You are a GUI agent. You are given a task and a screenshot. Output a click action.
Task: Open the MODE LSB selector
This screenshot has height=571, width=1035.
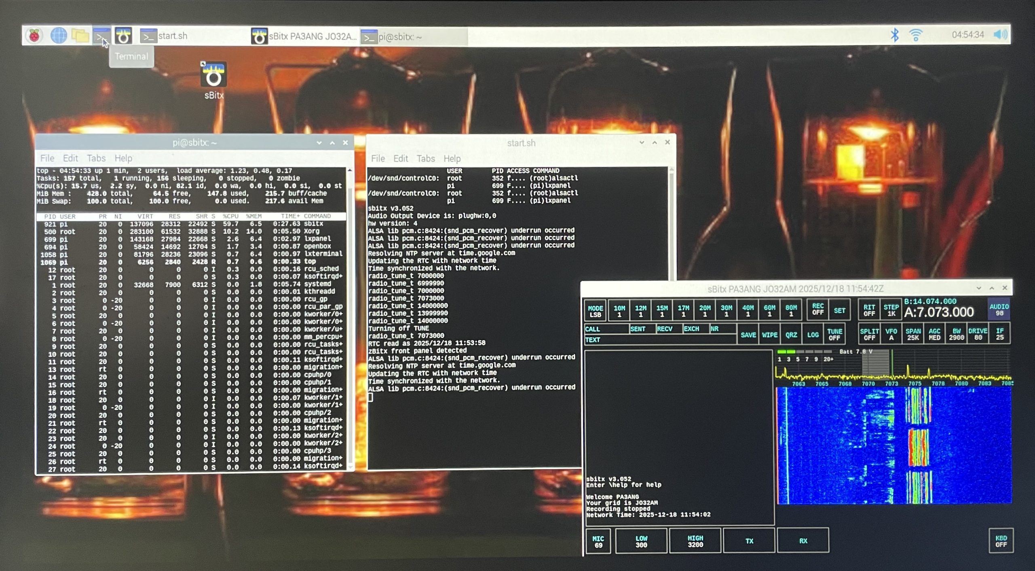coord(595,311)
